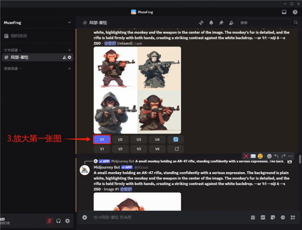Collapse the 语音频道 category

pyautogui.click(x=12, y=68)
